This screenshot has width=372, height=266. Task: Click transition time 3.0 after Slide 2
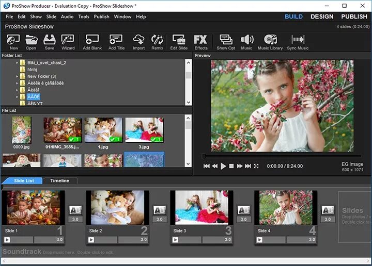click(160, 220)
